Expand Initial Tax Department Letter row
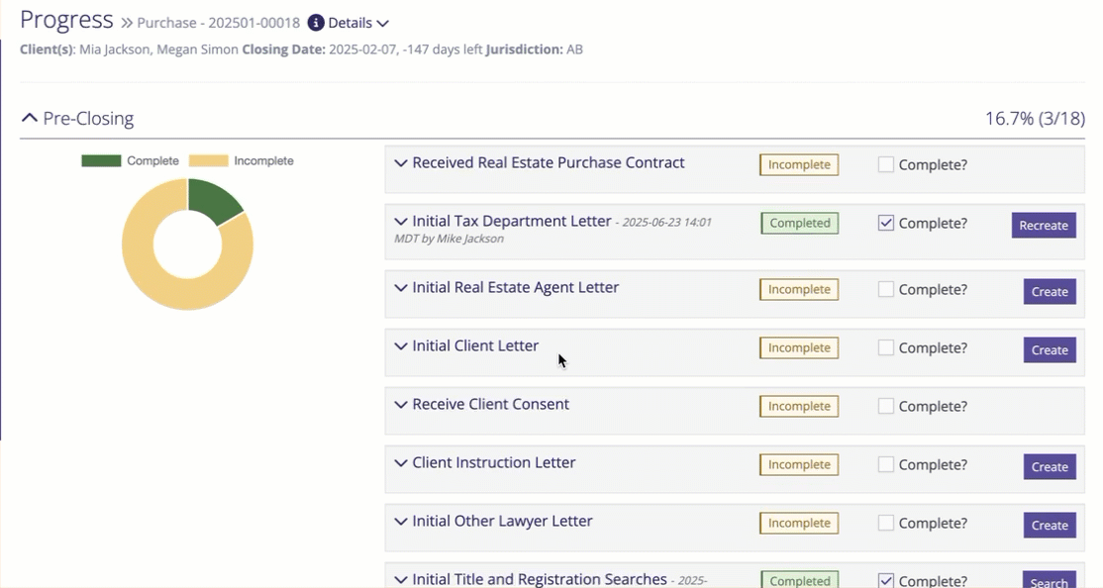The height and width of the screenshot is (588, 1103). tap(400, 222)
